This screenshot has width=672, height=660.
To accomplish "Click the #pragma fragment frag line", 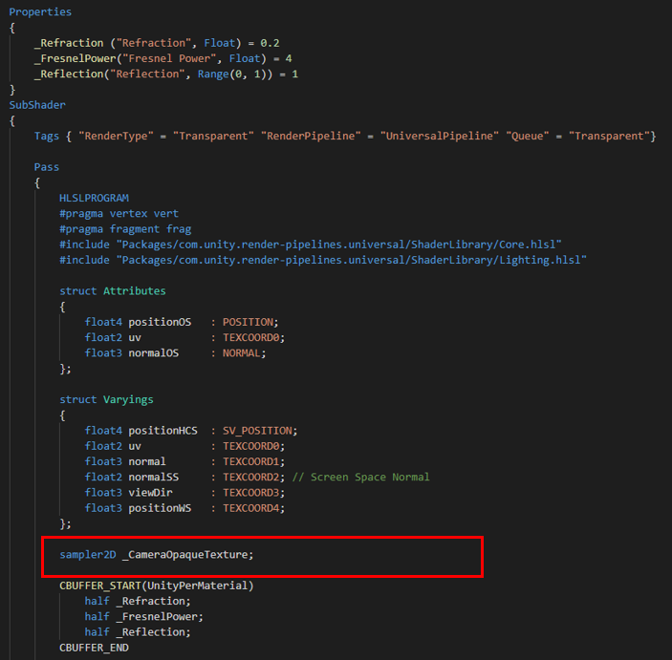I will 124,229.
